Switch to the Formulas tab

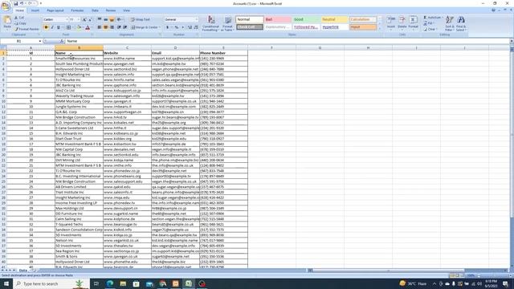click(77, 10)
